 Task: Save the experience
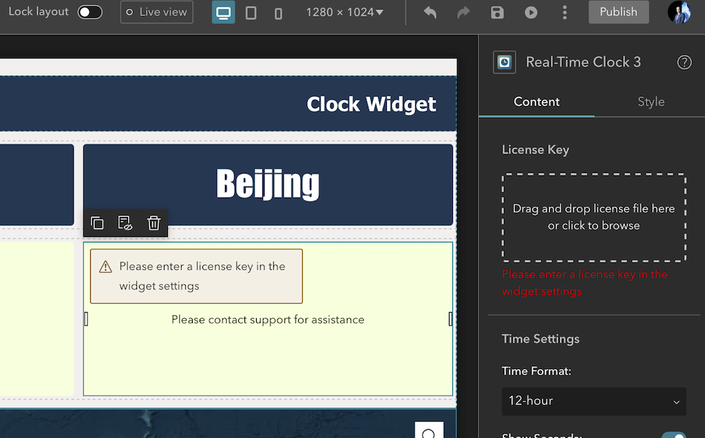click(x=497, y=12)
